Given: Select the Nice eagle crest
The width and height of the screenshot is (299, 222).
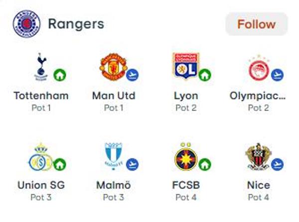Looking at the screenshot, I should (258, 156).
